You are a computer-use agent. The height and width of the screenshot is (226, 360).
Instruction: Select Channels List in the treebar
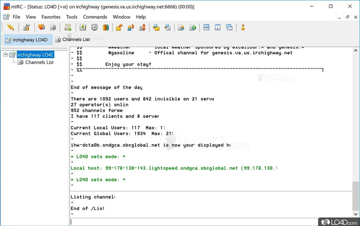click(x=39, y=62)
